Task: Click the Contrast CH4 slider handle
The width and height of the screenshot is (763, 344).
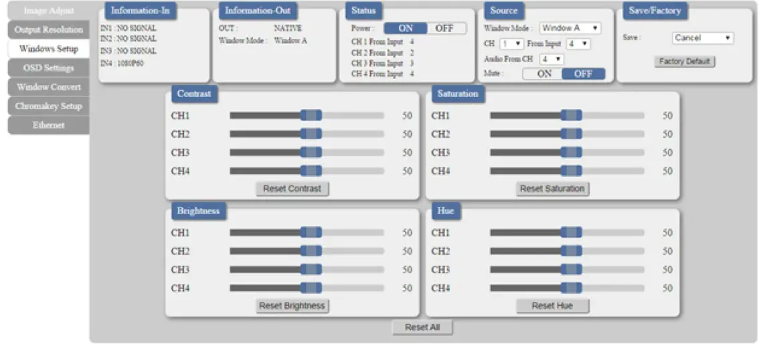Action: point(311,171)
